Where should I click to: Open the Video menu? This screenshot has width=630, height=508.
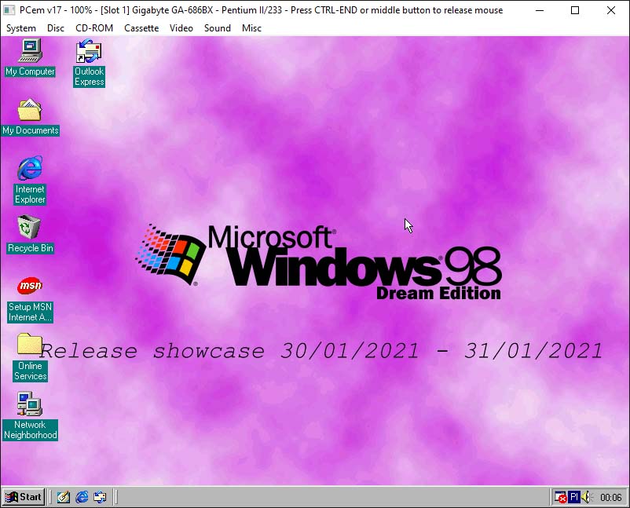coord(181,28)
